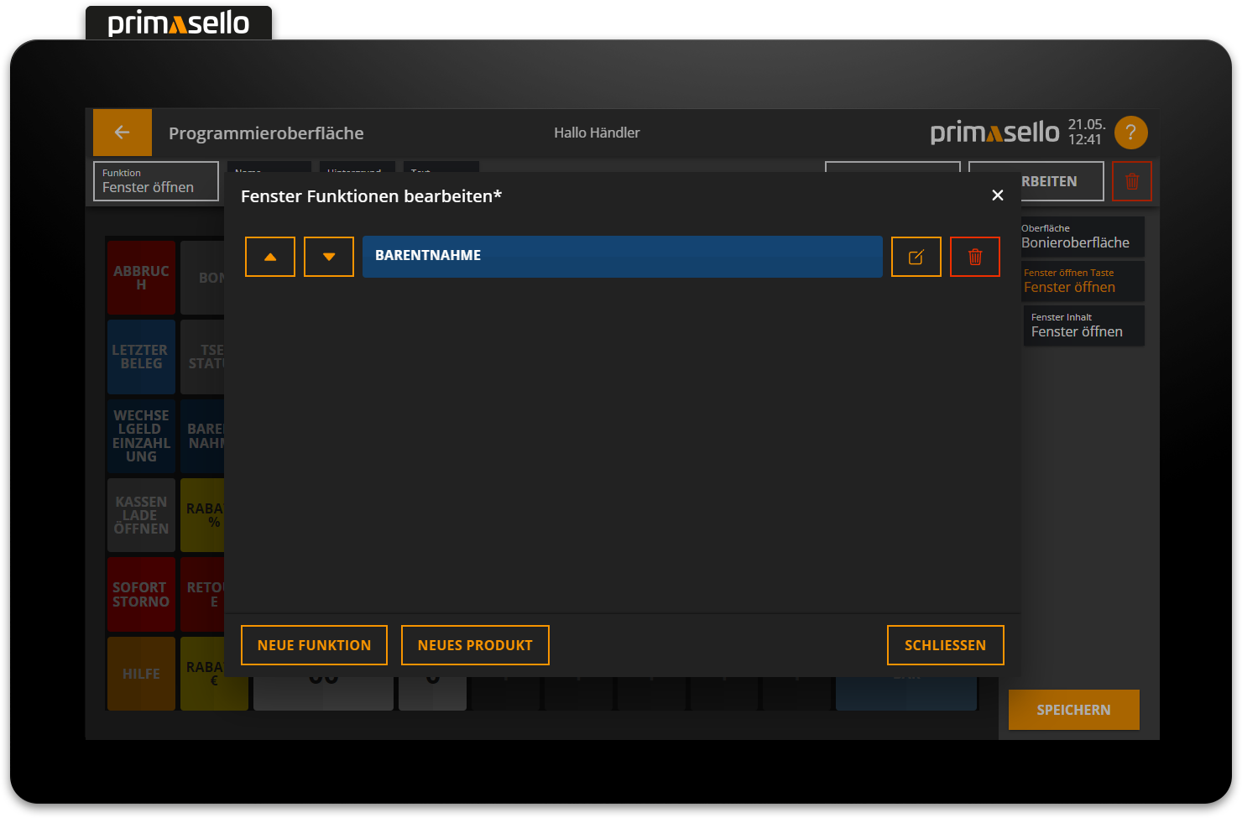Edit BARENTNAHME using the pencil icon

coord(916,257)
